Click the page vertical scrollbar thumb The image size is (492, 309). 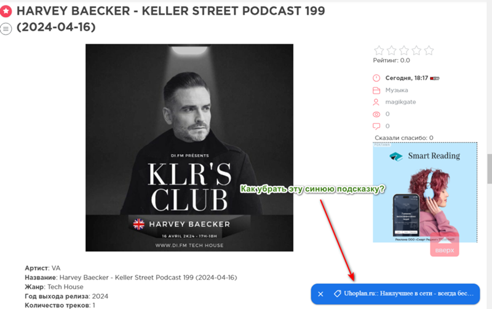pyautogui.click(x=489, y=168)
